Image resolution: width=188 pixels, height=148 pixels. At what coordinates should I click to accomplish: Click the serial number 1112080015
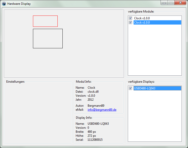point(95,140)
